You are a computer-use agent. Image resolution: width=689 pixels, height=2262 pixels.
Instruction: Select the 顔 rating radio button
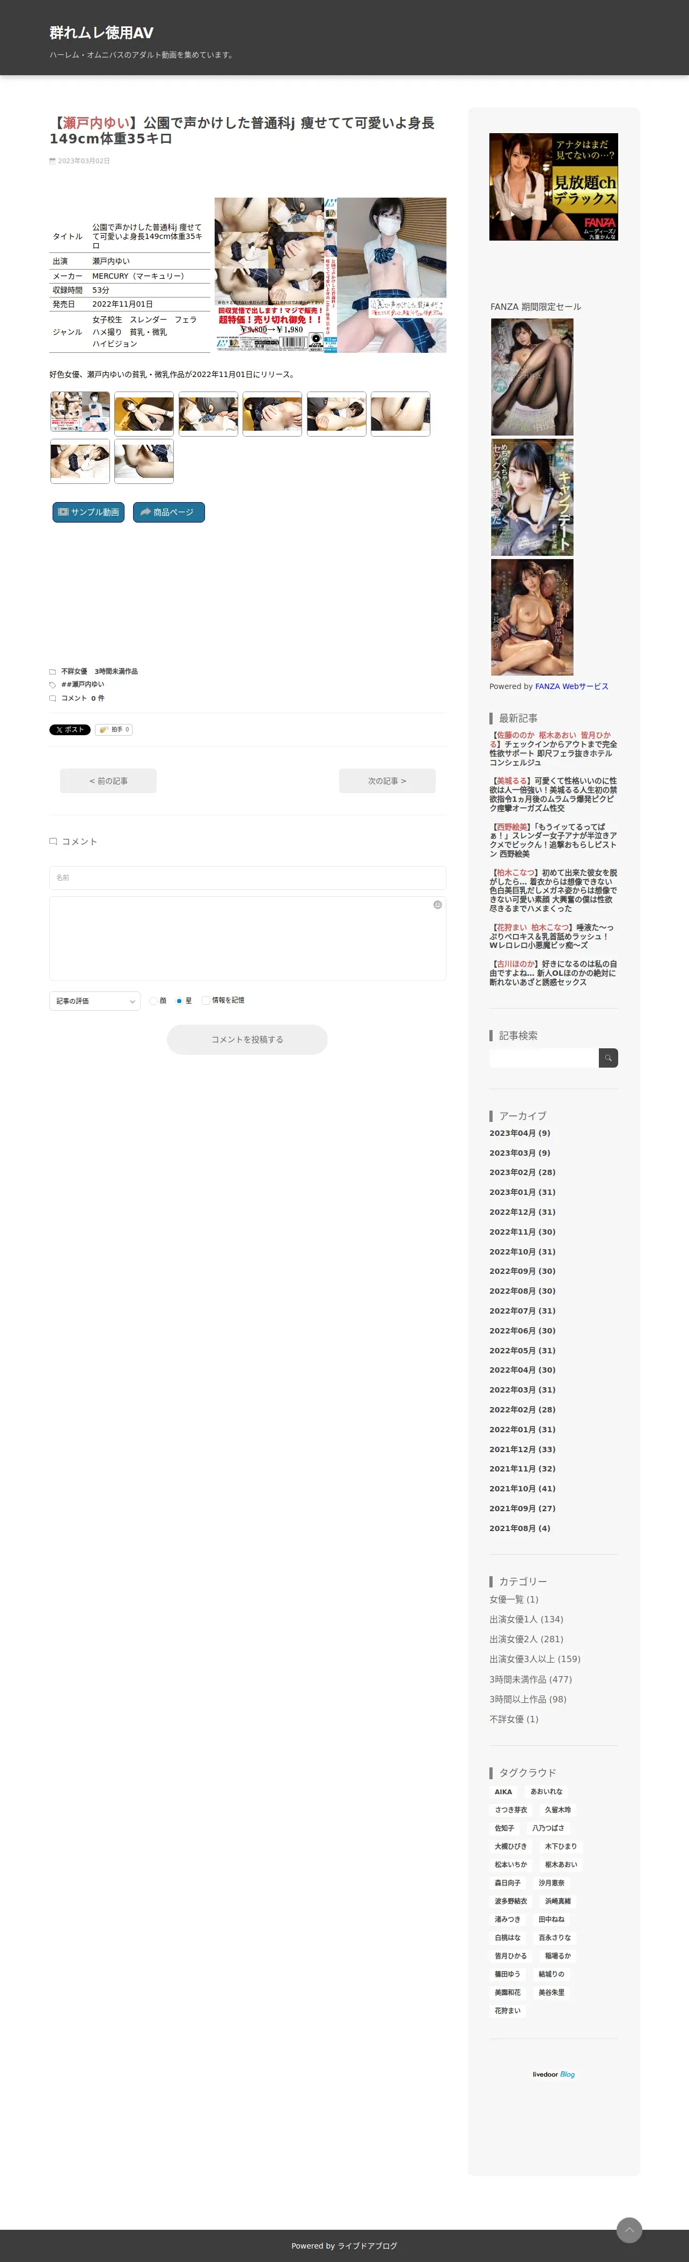(x=153, y=1001)
